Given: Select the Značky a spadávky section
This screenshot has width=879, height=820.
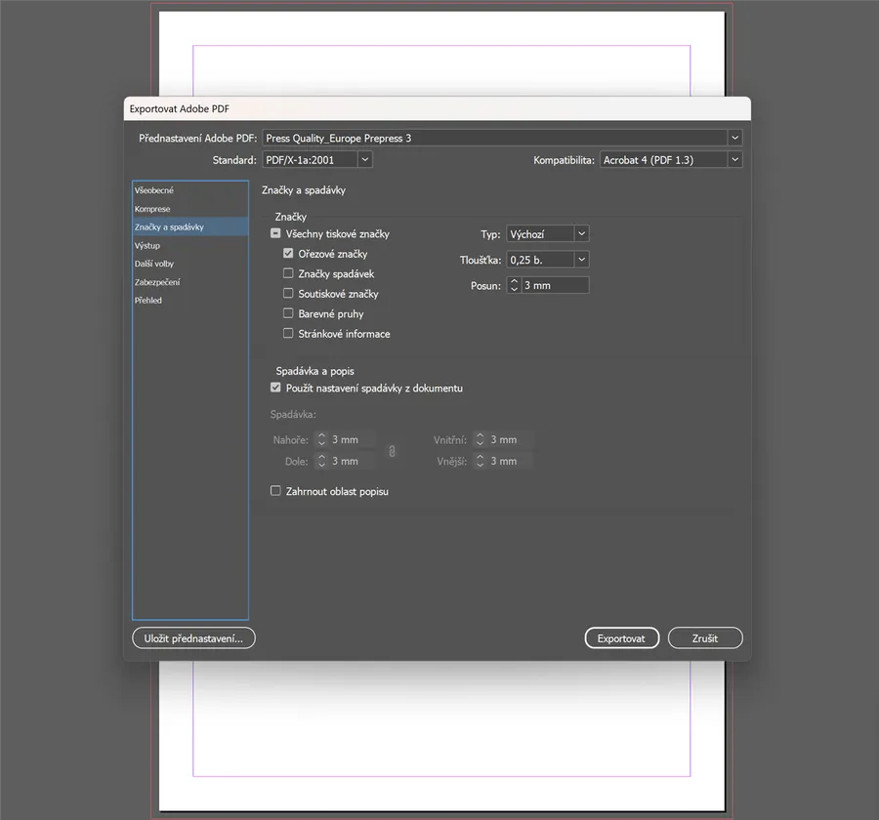Looking at the screenshot, I should coord(190,227).
